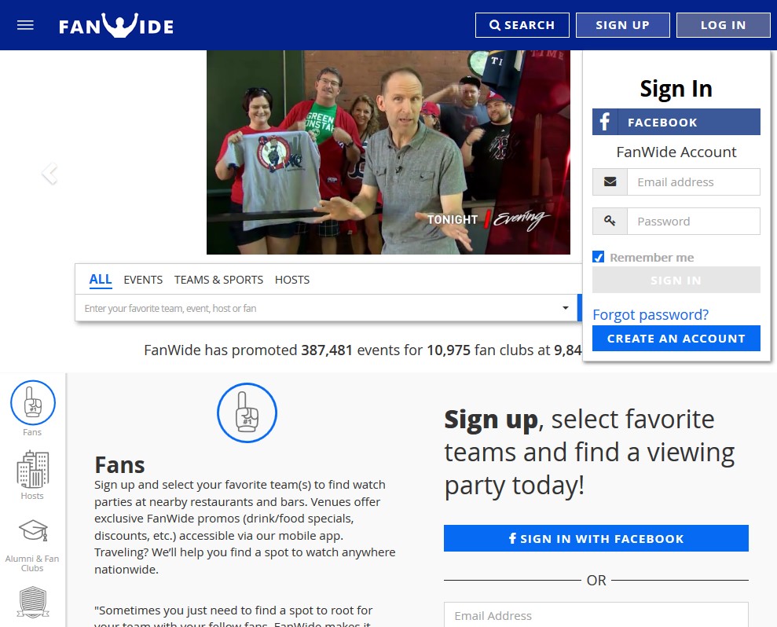This screenshot has height=627, width=777.
Task: Sign in with Facebook in panel
Action: (676, 122)
